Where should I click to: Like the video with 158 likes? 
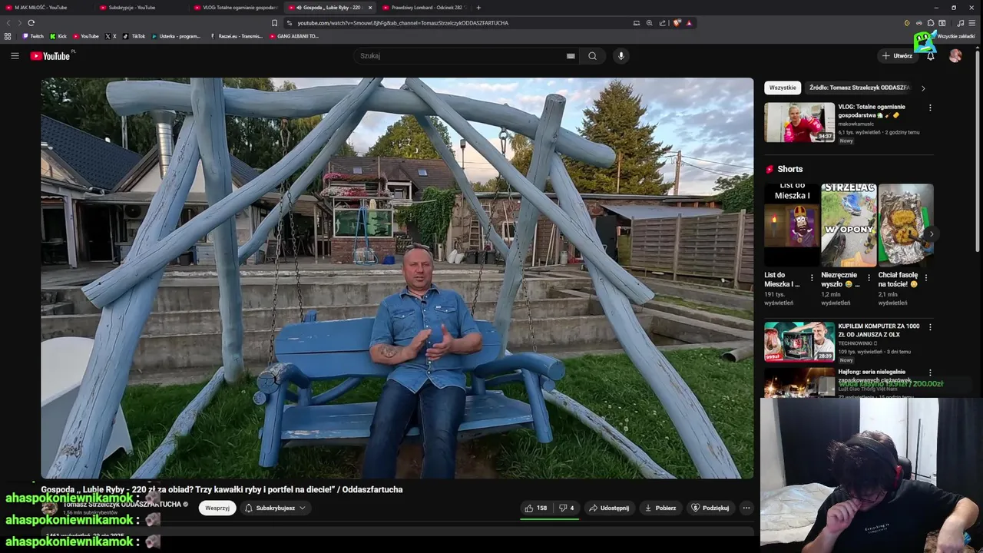coord(536,508)
